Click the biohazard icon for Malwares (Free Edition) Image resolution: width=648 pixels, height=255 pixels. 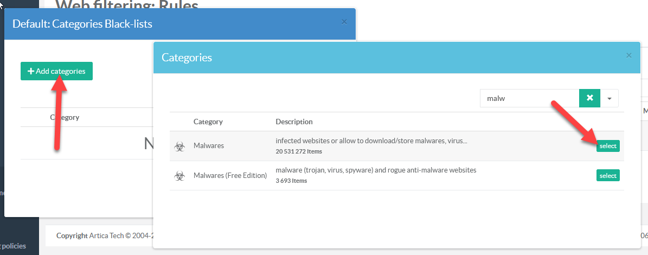point(179,176)
